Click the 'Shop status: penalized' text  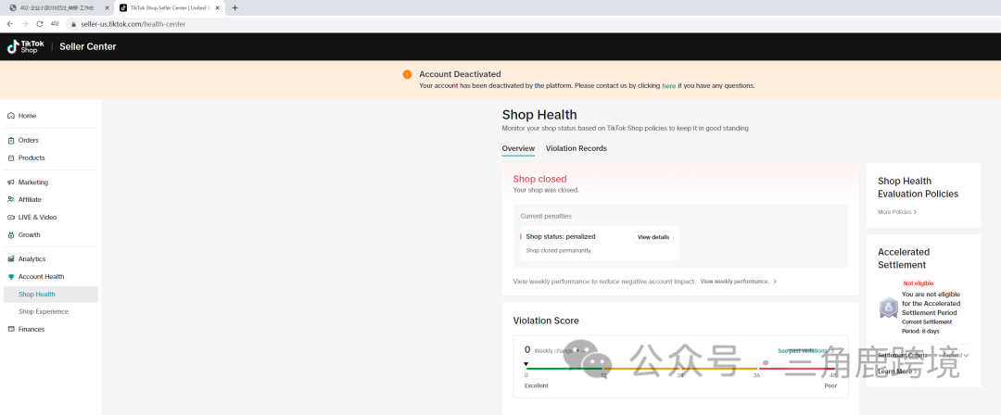561,237
